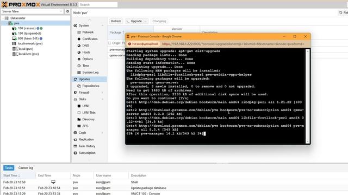Click the Description column header
The image size is (348, 195).
click(238, 175)
